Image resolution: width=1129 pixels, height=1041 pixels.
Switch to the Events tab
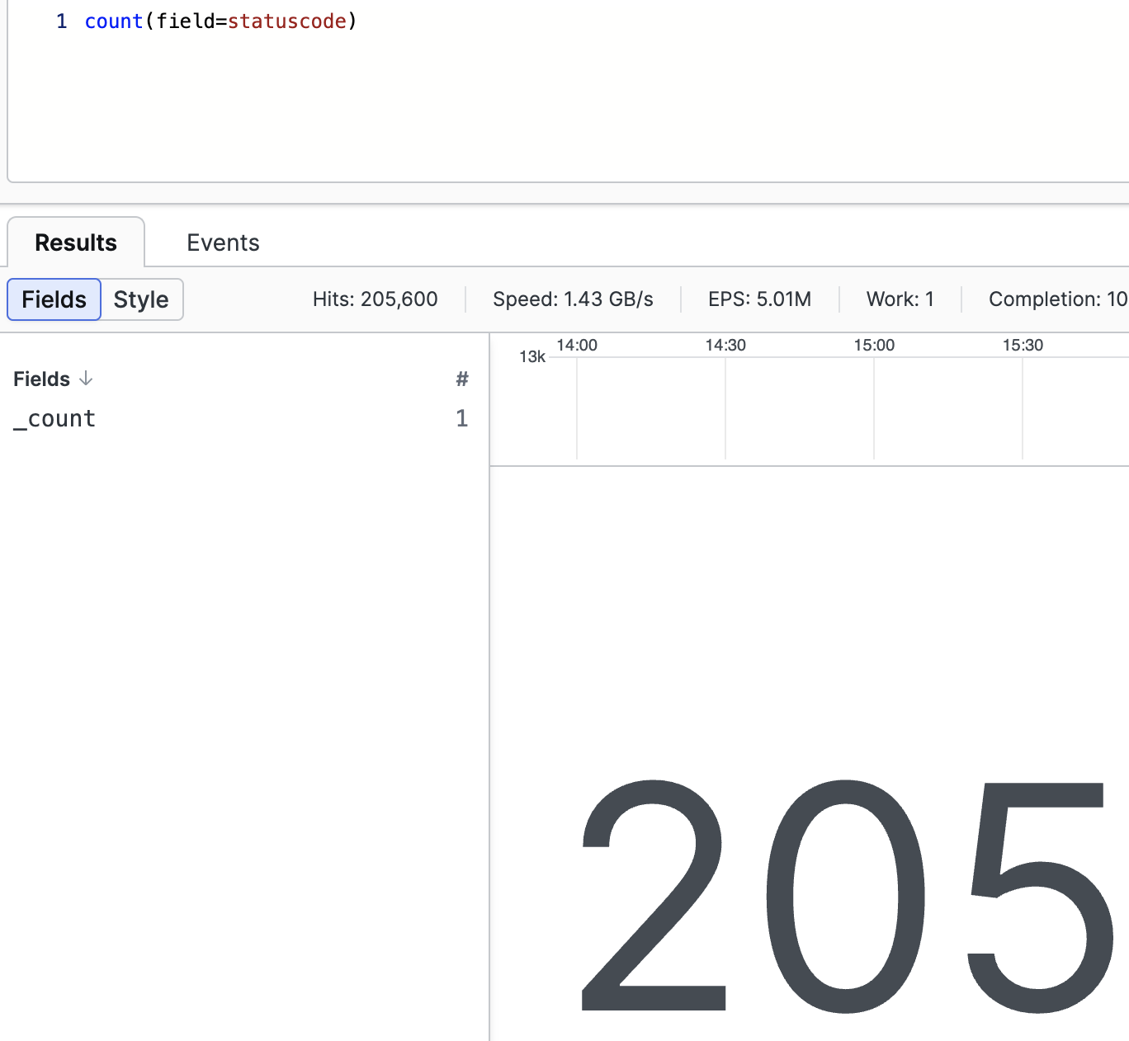tap(222, 242)
